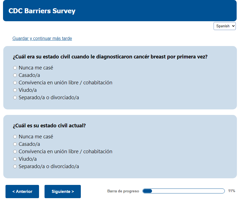Viewport: 246px width, 202px height.
Task: Click 'Guardar y continuar más tarde' link
Action: tap(42, 39)
